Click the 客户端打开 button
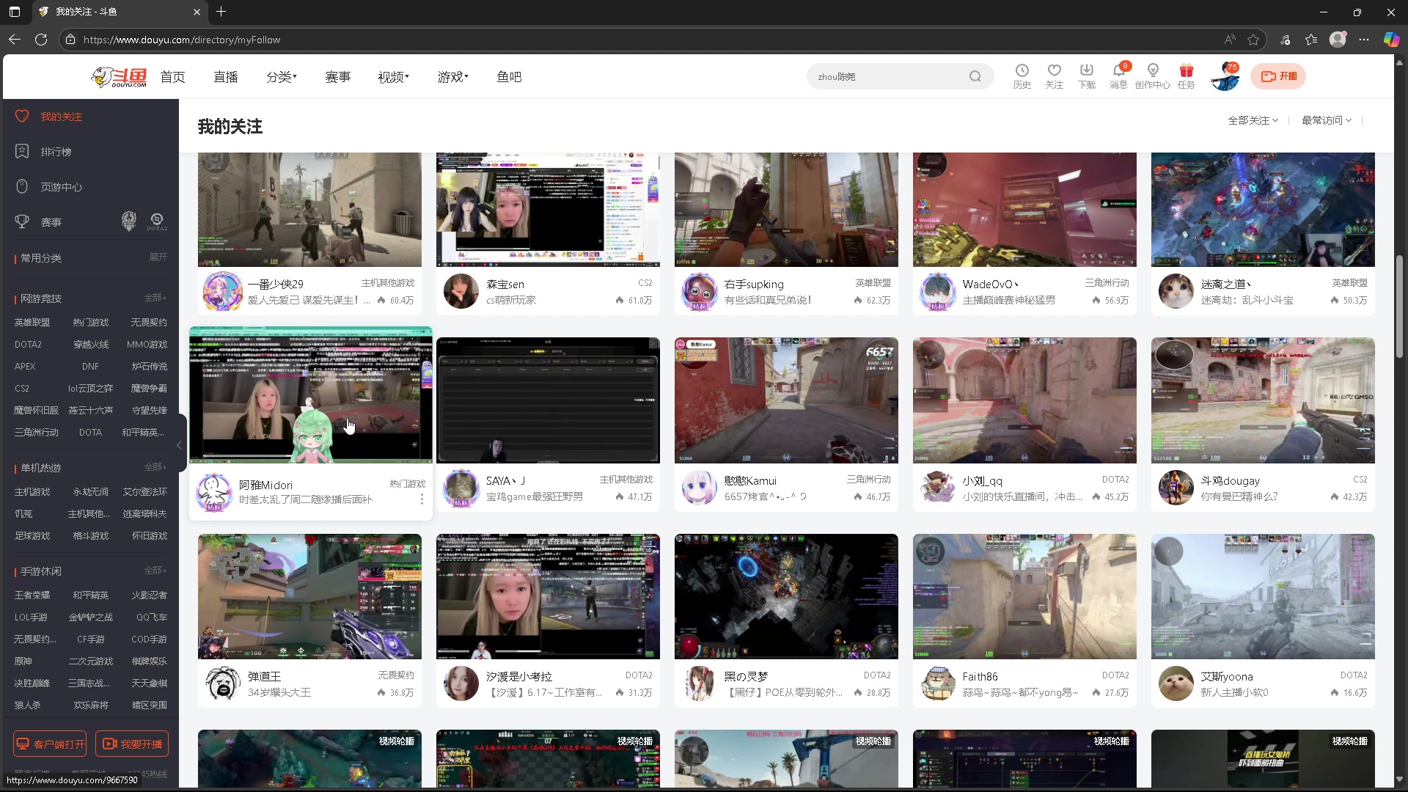1408x792 pixels. 50,744
